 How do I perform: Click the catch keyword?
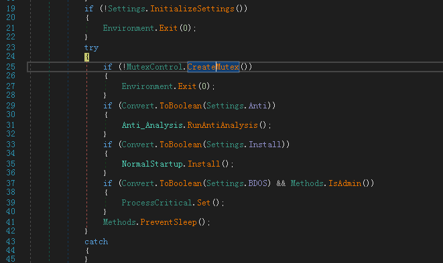click(96, 242)
